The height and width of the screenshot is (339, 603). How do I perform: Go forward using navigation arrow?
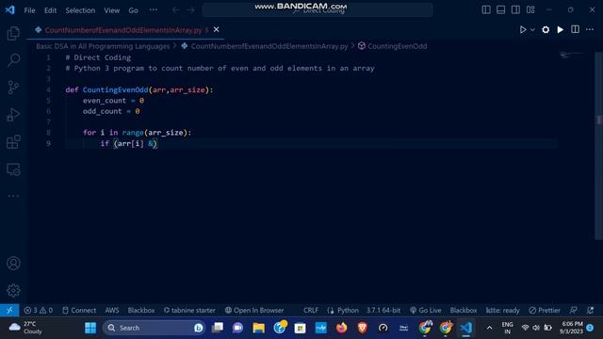point(190,10)
